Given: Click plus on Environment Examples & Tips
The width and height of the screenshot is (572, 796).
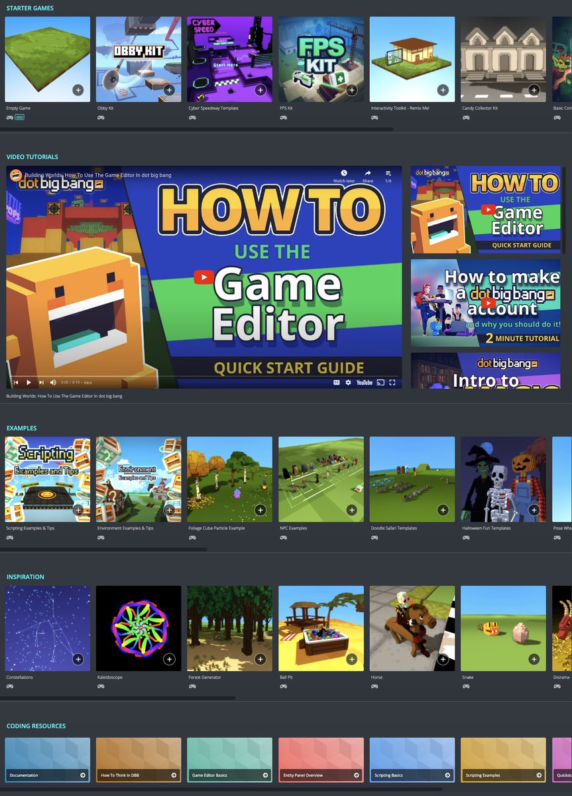Looking at the screenshot, I should pyautogui.click(x=169, y=510).
